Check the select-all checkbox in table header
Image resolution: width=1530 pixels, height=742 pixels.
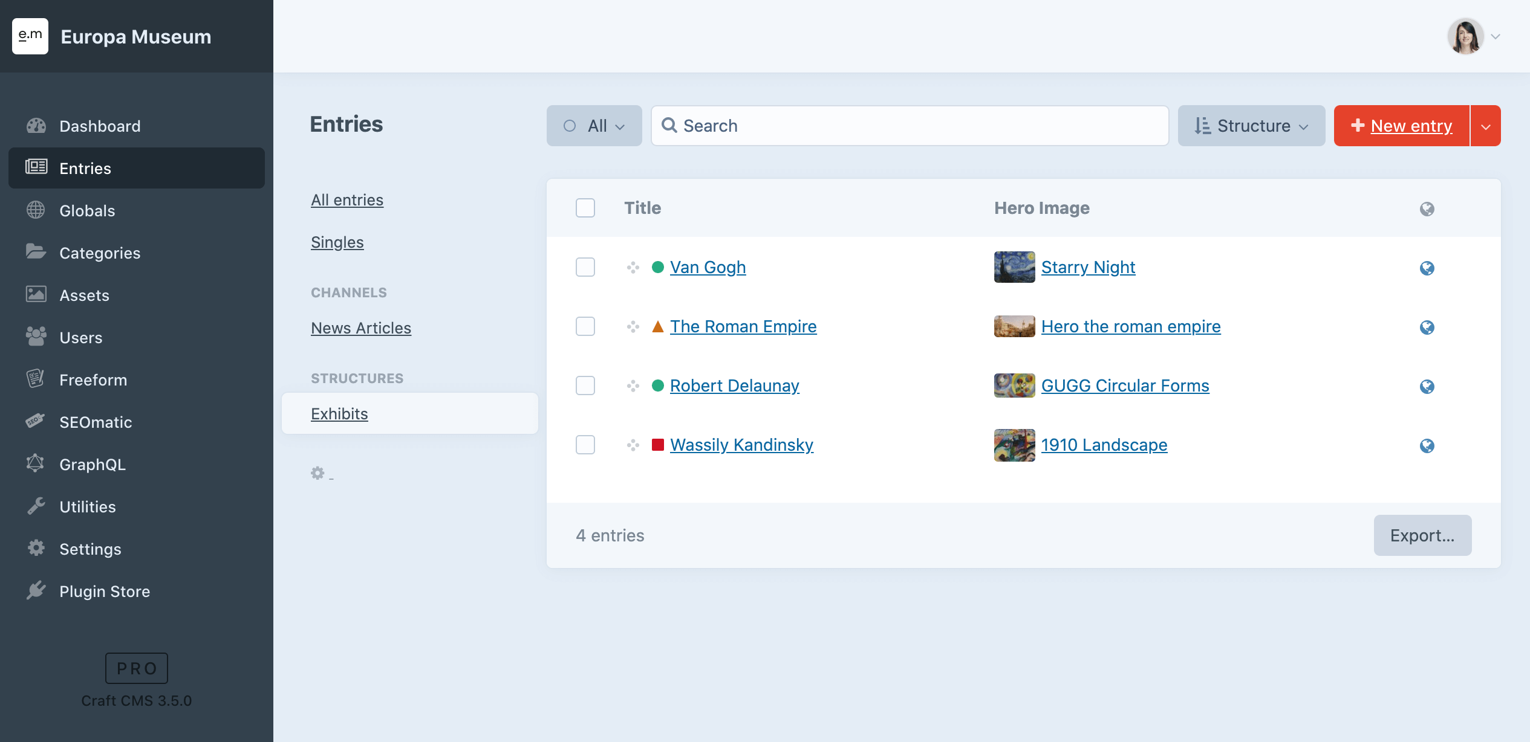click(x=585, y=208)
